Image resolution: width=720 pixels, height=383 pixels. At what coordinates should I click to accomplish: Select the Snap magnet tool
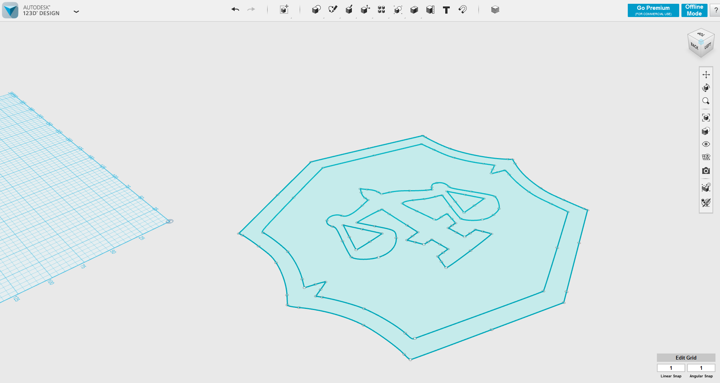(463, 10)
